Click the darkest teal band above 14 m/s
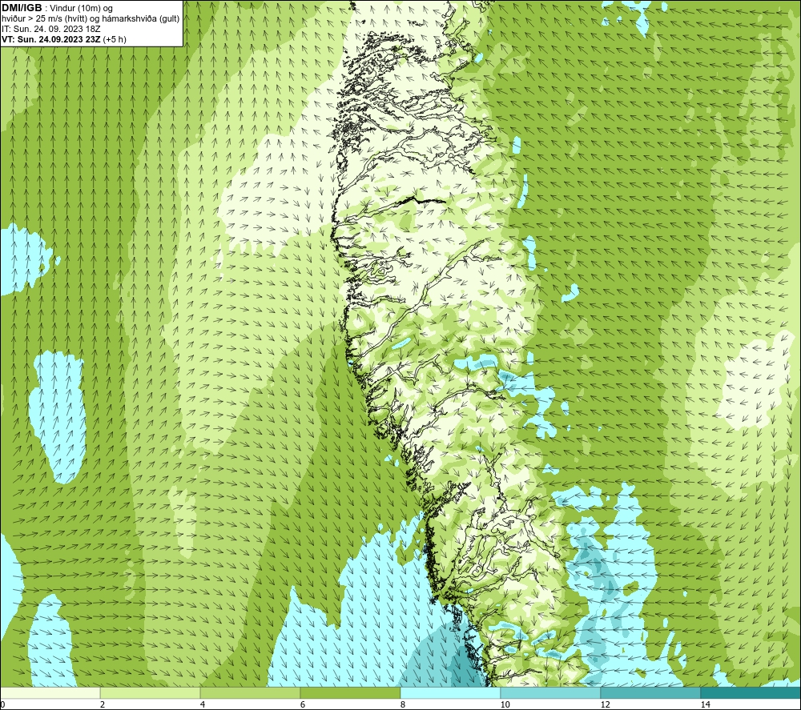801x710 pixels. point(751,693)
